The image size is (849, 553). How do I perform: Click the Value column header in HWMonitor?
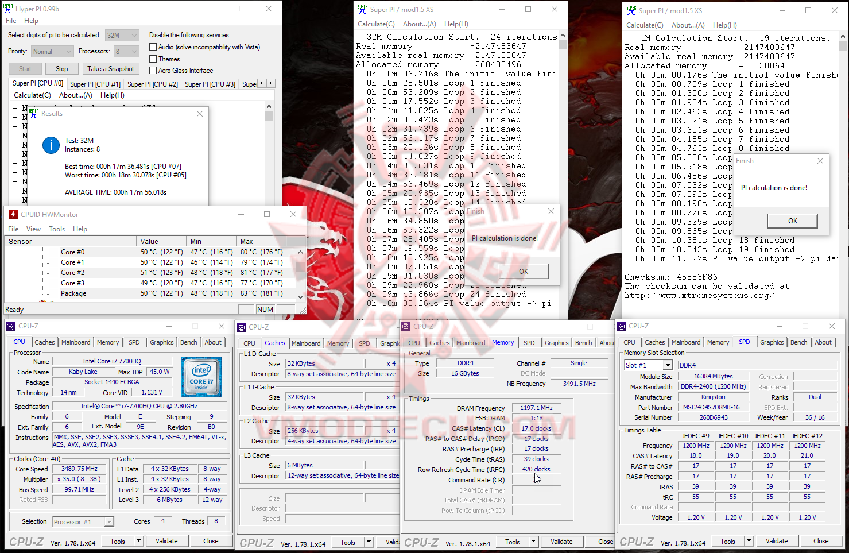tap(162, 242)
